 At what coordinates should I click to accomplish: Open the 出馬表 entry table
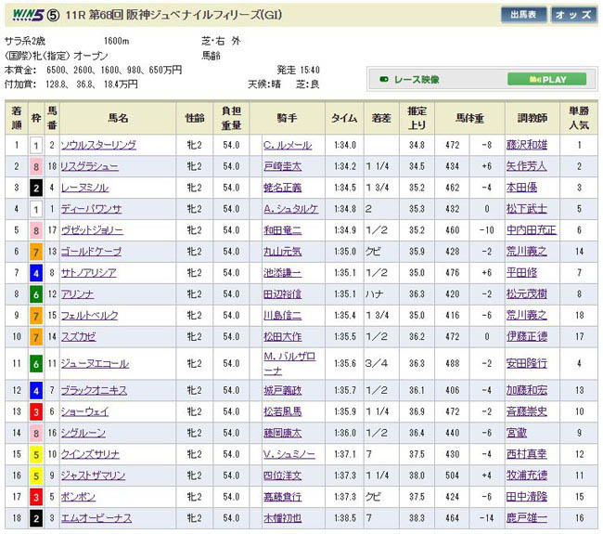point(522,15)
